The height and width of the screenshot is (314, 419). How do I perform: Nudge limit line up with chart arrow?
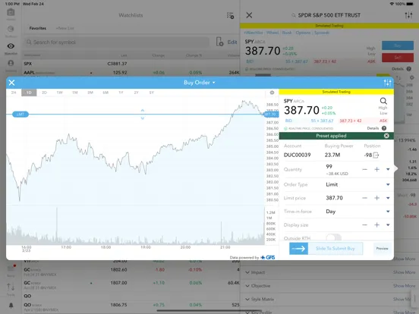coord(143,110)
